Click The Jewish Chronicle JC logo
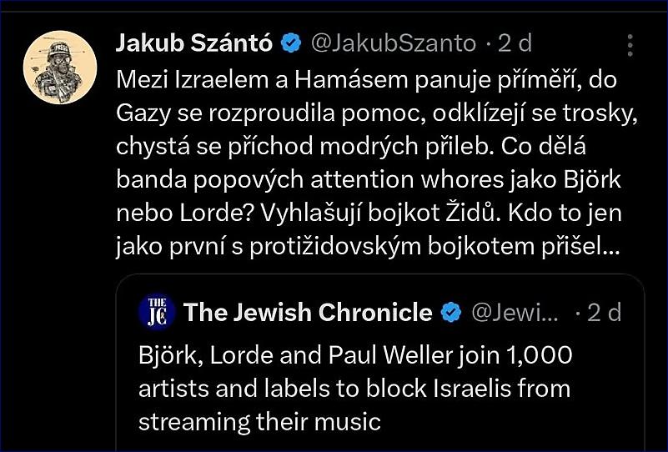Viewport: 668px width, 452px height. pos(156,312)
